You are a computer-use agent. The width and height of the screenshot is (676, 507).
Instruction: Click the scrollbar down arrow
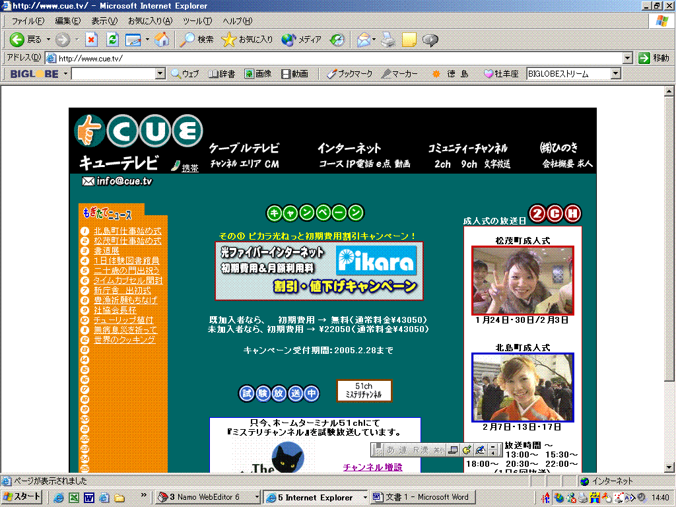point(669,467)
